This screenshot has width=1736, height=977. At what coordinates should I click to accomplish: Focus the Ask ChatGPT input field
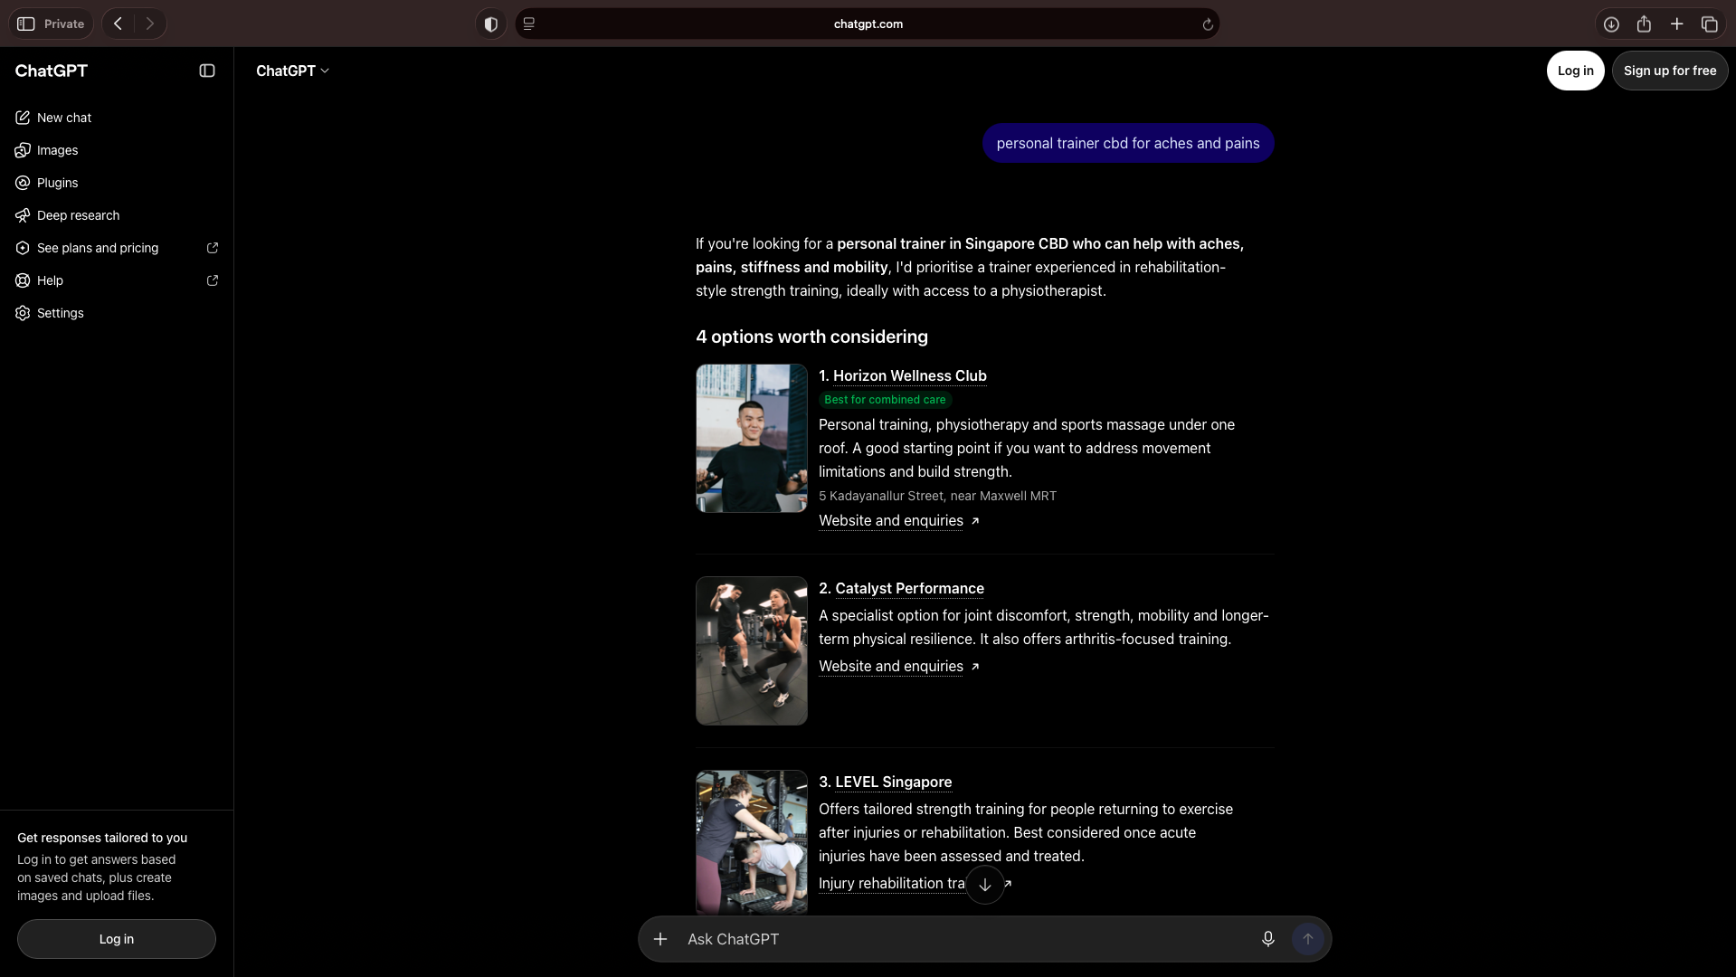tap(966, 939)
